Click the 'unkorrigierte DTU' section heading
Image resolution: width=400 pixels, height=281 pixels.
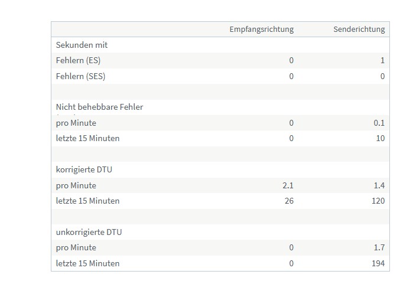(89, 232)
